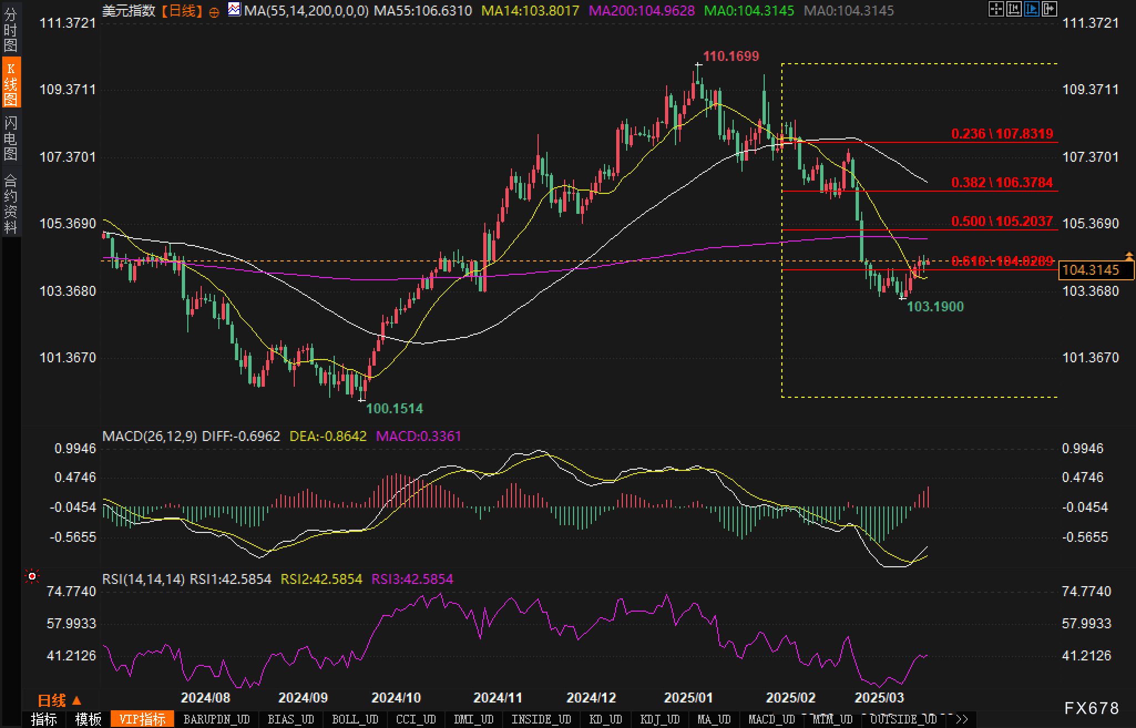Click the 0.382 Fibonacci level line label
The width and height of the screenshot is (1136, 728).
pos(1001,182)
